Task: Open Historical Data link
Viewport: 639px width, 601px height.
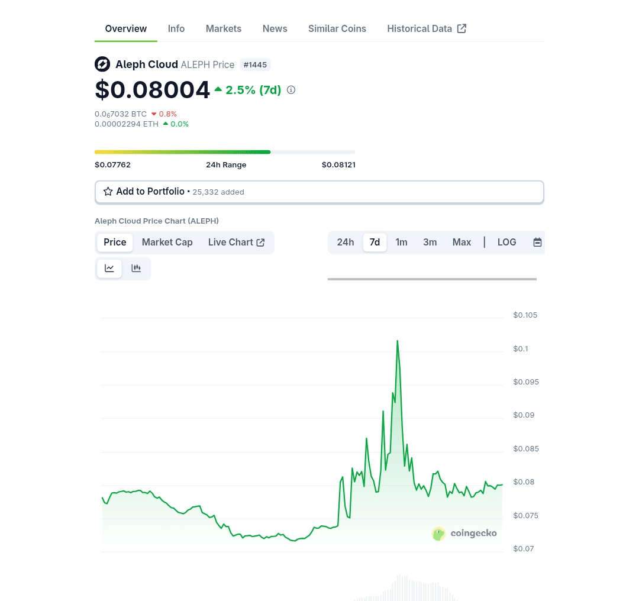Action: pyautogui.click(x=426, y=28)
